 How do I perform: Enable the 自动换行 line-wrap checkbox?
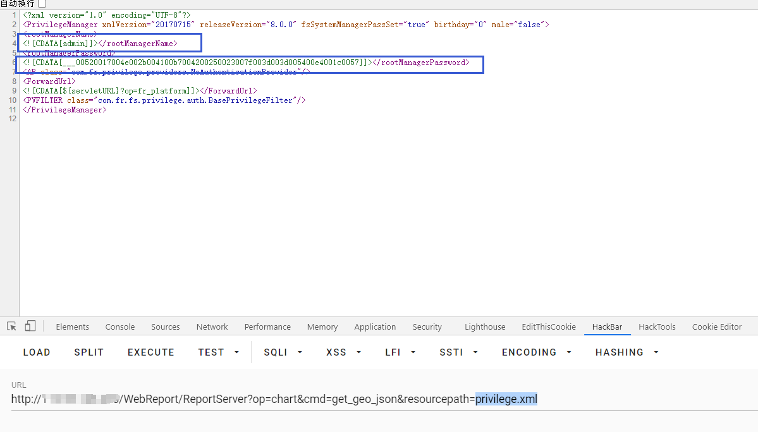click(42, 4)
